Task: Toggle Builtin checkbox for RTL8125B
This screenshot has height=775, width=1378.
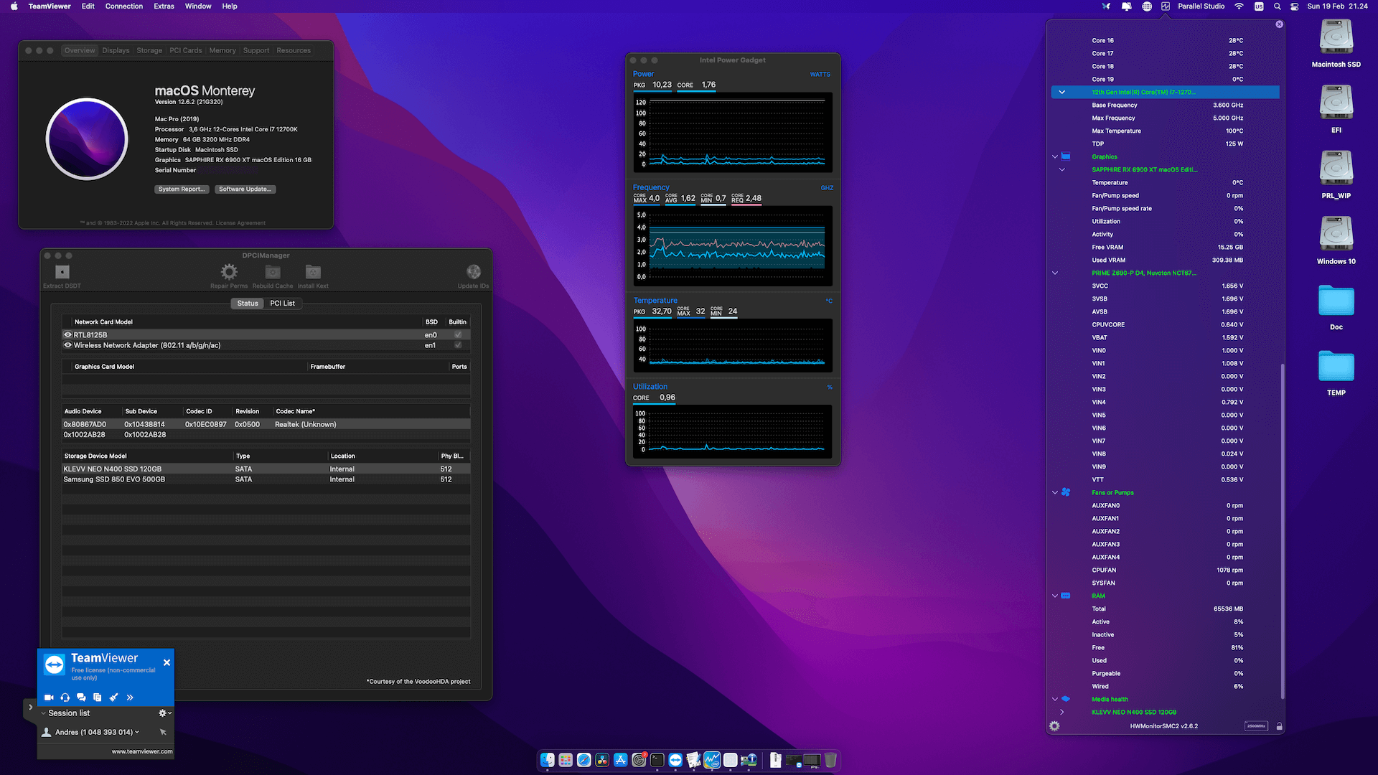Action: (x=458, y=335)
